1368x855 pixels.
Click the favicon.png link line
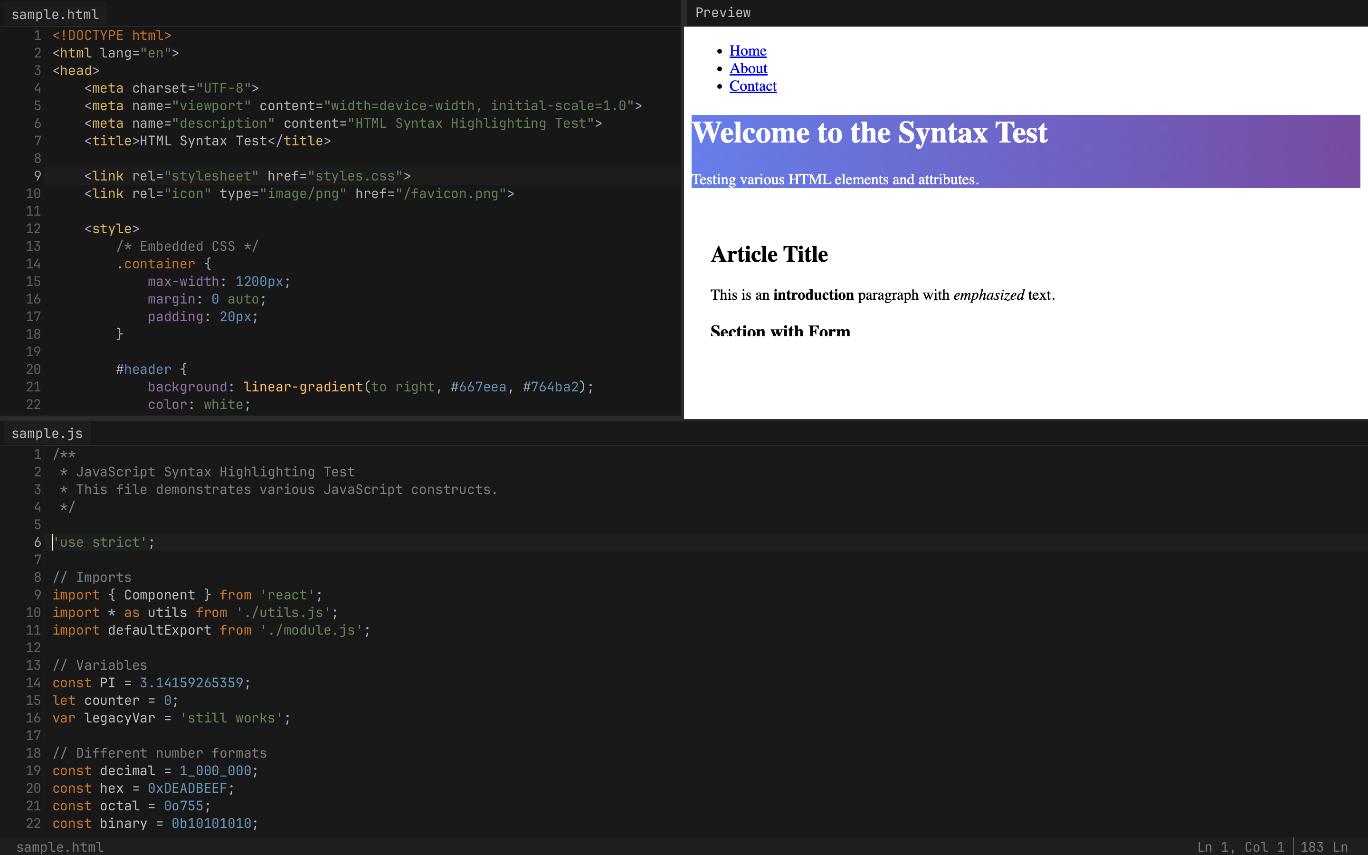pos(299,193)
